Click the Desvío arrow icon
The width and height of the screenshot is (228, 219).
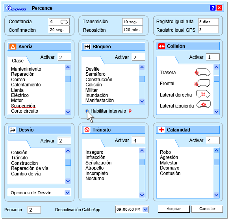pyautogui.click(x=13, y=130)
